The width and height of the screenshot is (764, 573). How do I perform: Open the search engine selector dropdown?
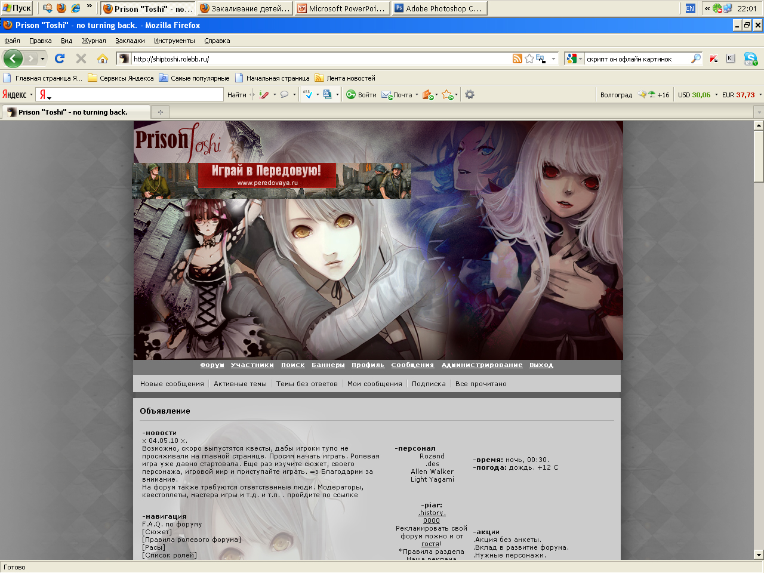click(580, 58)
